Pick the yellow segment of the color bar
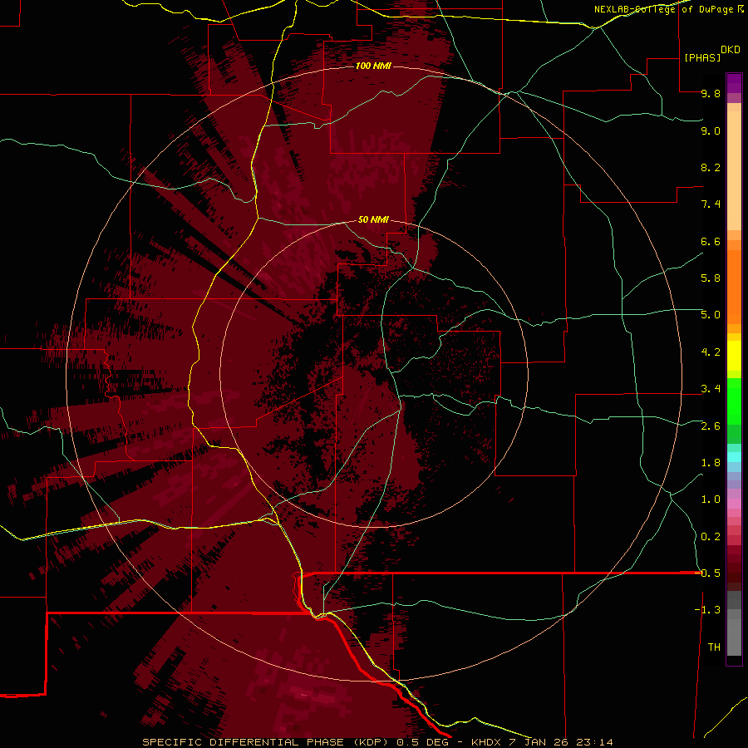The width and height of the screenshot is (748, 748). click(734, 356)
